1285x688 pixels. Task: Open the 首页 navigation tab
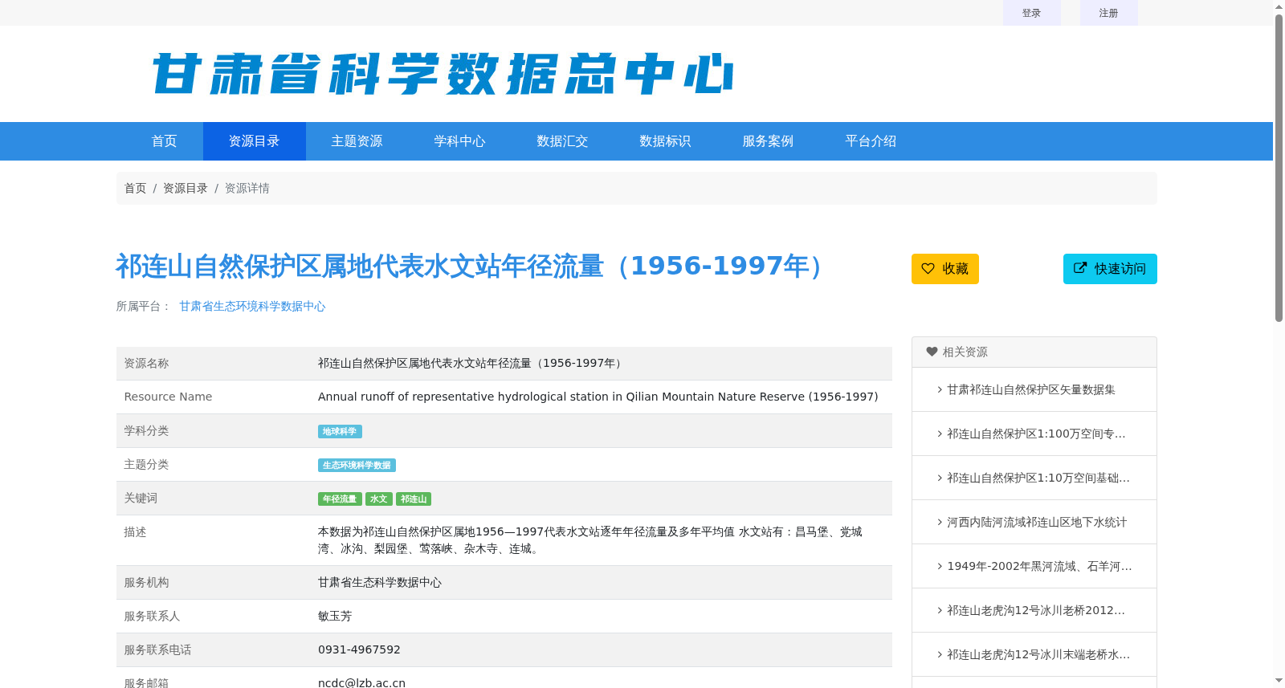[165, 141]
